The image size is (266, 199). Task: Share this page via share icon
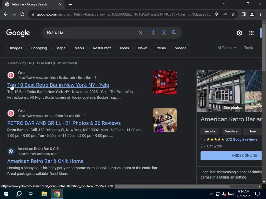225,15
